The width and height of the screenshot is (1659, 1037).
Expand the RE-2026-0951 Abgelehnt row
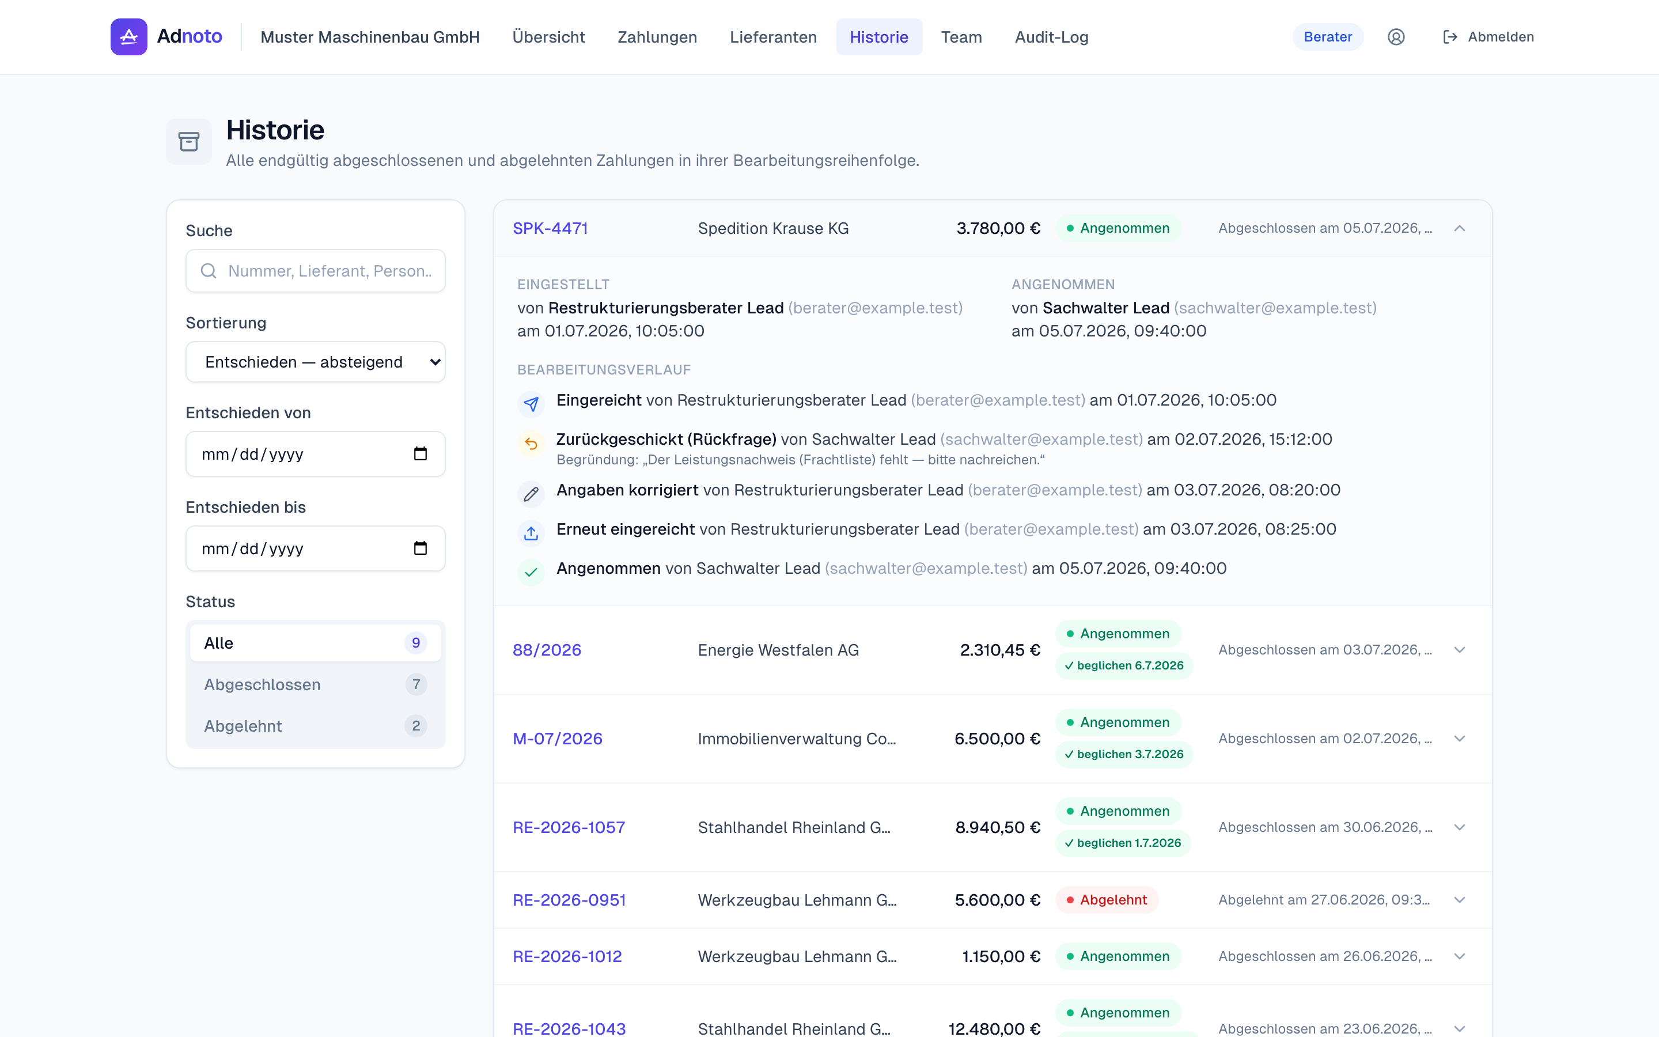(1460, 900)
